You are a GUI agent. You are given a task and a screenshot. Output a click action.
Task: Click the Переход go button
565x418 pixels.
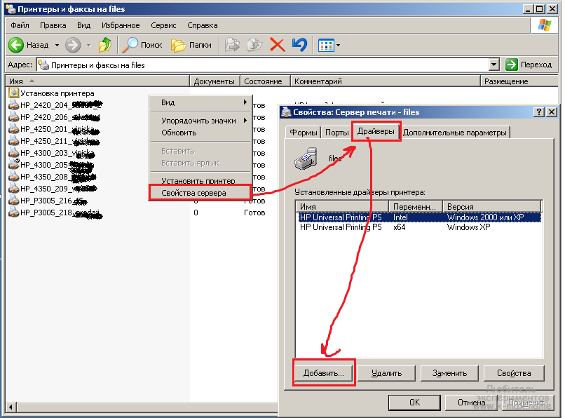529,65
